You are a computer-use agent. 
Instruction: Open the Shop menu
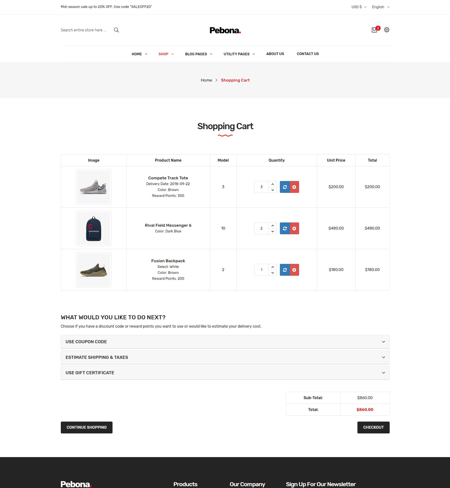tap(166, 54)
